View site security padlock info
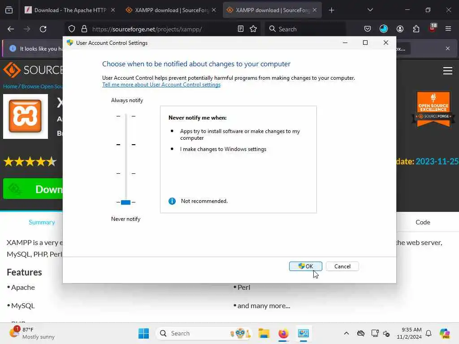 (84, 29)
